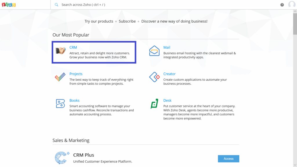Click the Desk description about customer service
Image resolution: width=297 pixels, height=167 pixels.
199,112
